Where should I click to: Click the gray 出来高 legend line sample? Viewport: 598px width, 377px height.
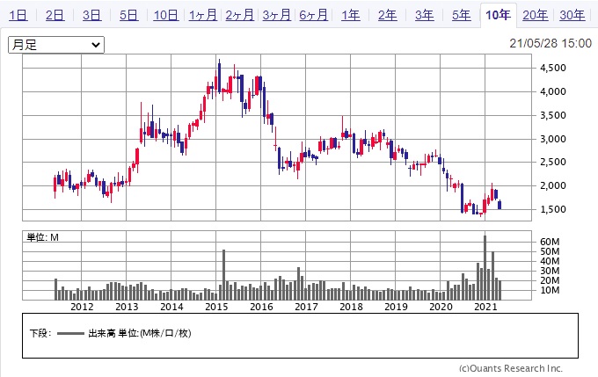(x=70, y=334)
